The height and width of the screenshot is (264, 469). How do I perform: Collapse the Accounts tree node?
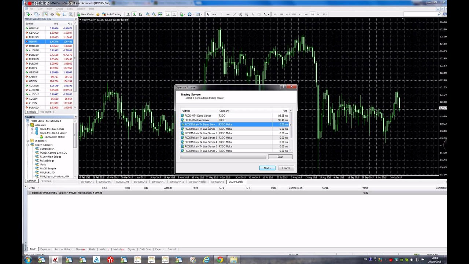point(28,125)
